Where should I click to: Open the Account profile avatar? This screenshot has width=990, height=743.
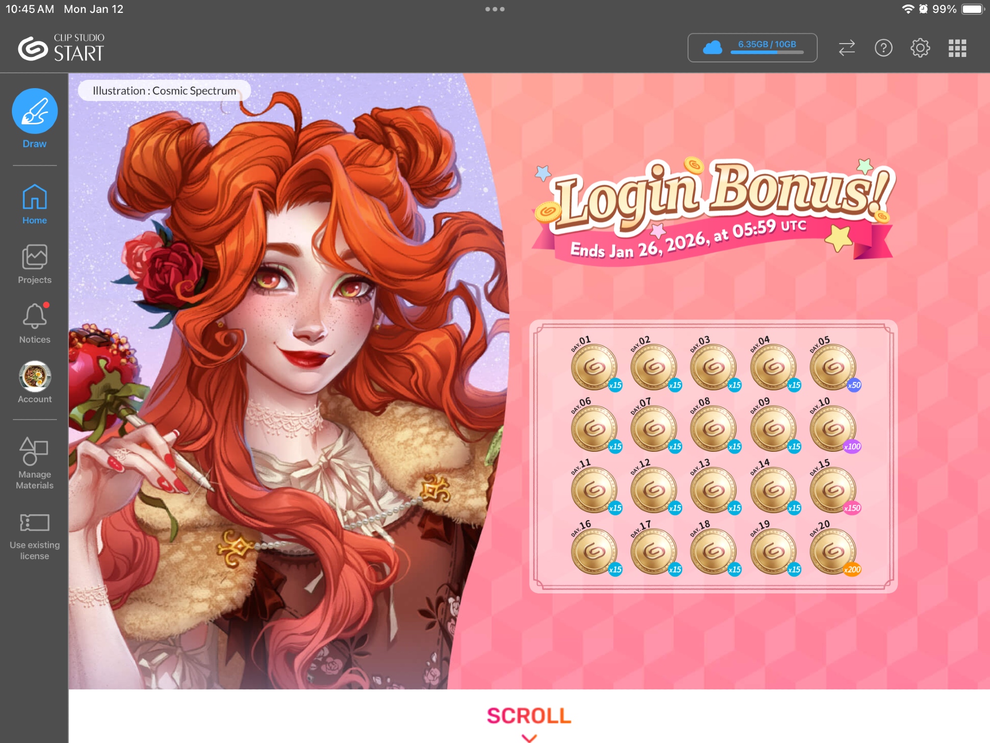[35, 377]
